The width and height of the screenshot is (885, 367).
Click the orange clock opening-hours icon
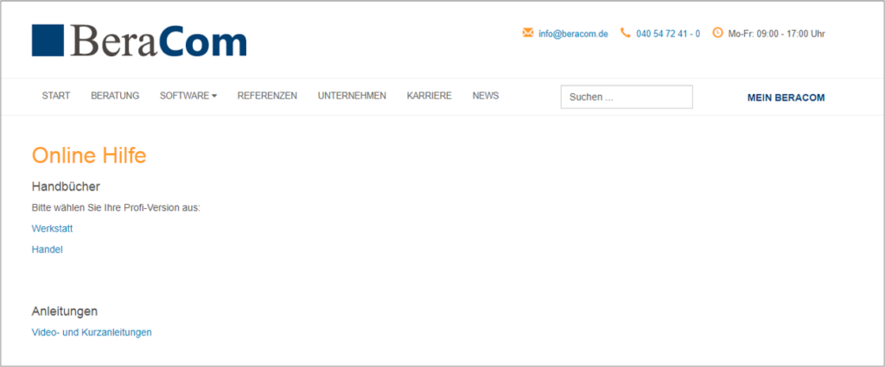pos(717,33)
